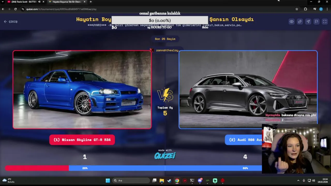Select the (2) Audi RS6 button
Image resolution: width=331 pixels, height=186 pixels.
click(244, 140)
